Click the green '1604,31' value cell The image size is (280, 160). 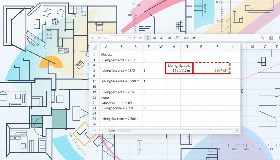pos(221,71)
